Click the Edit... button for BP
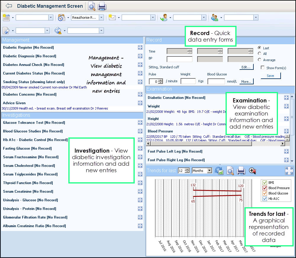 [x=246, y=67]
